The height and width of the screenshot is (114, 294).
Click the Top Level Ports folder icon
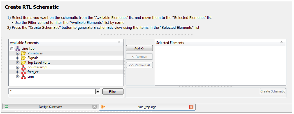[23, 63]
